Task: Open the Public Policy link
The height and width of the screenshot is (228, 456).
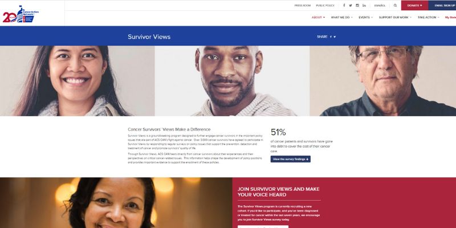Action: coord(325,6)
